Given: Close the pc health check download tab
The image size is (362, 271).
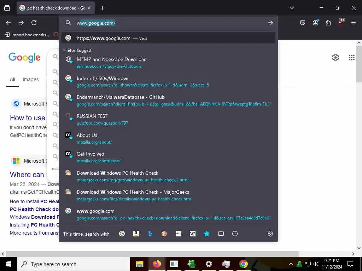Looking at the screenshot, I should pyautogui.click(x=89, y=8).
